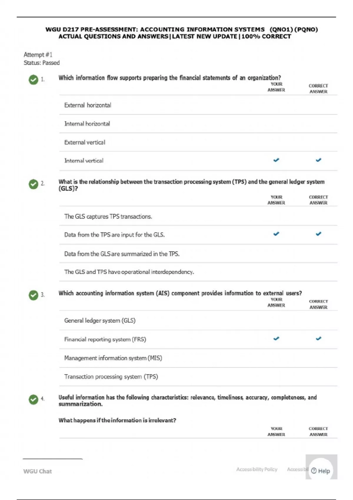Click green check icon beside question 1
Image resolution: width=353 pixels, height=500 pixels.
pyautogui.click(x=34, y=79)
